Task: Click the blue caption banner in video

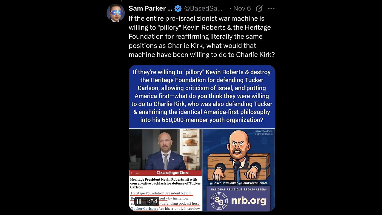Action: [x=202, y=96]
